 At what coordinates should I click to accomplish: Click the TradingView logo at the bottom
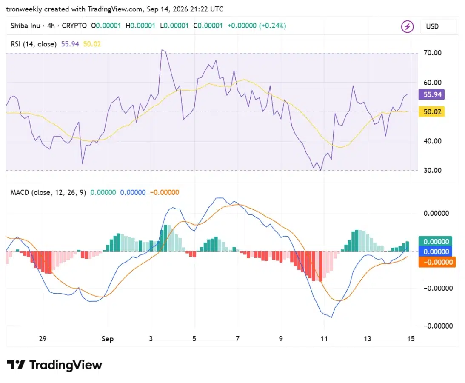tap(54, 365)
